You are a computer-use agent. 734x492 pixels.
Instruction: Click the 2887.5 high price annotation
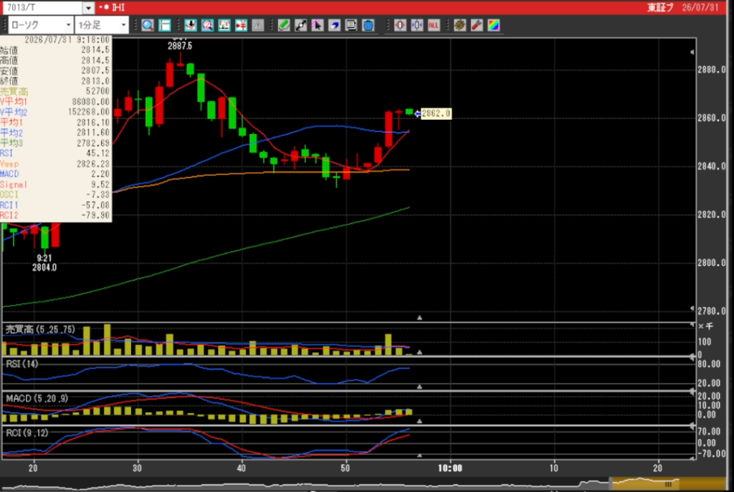click(x=180, y=46)
